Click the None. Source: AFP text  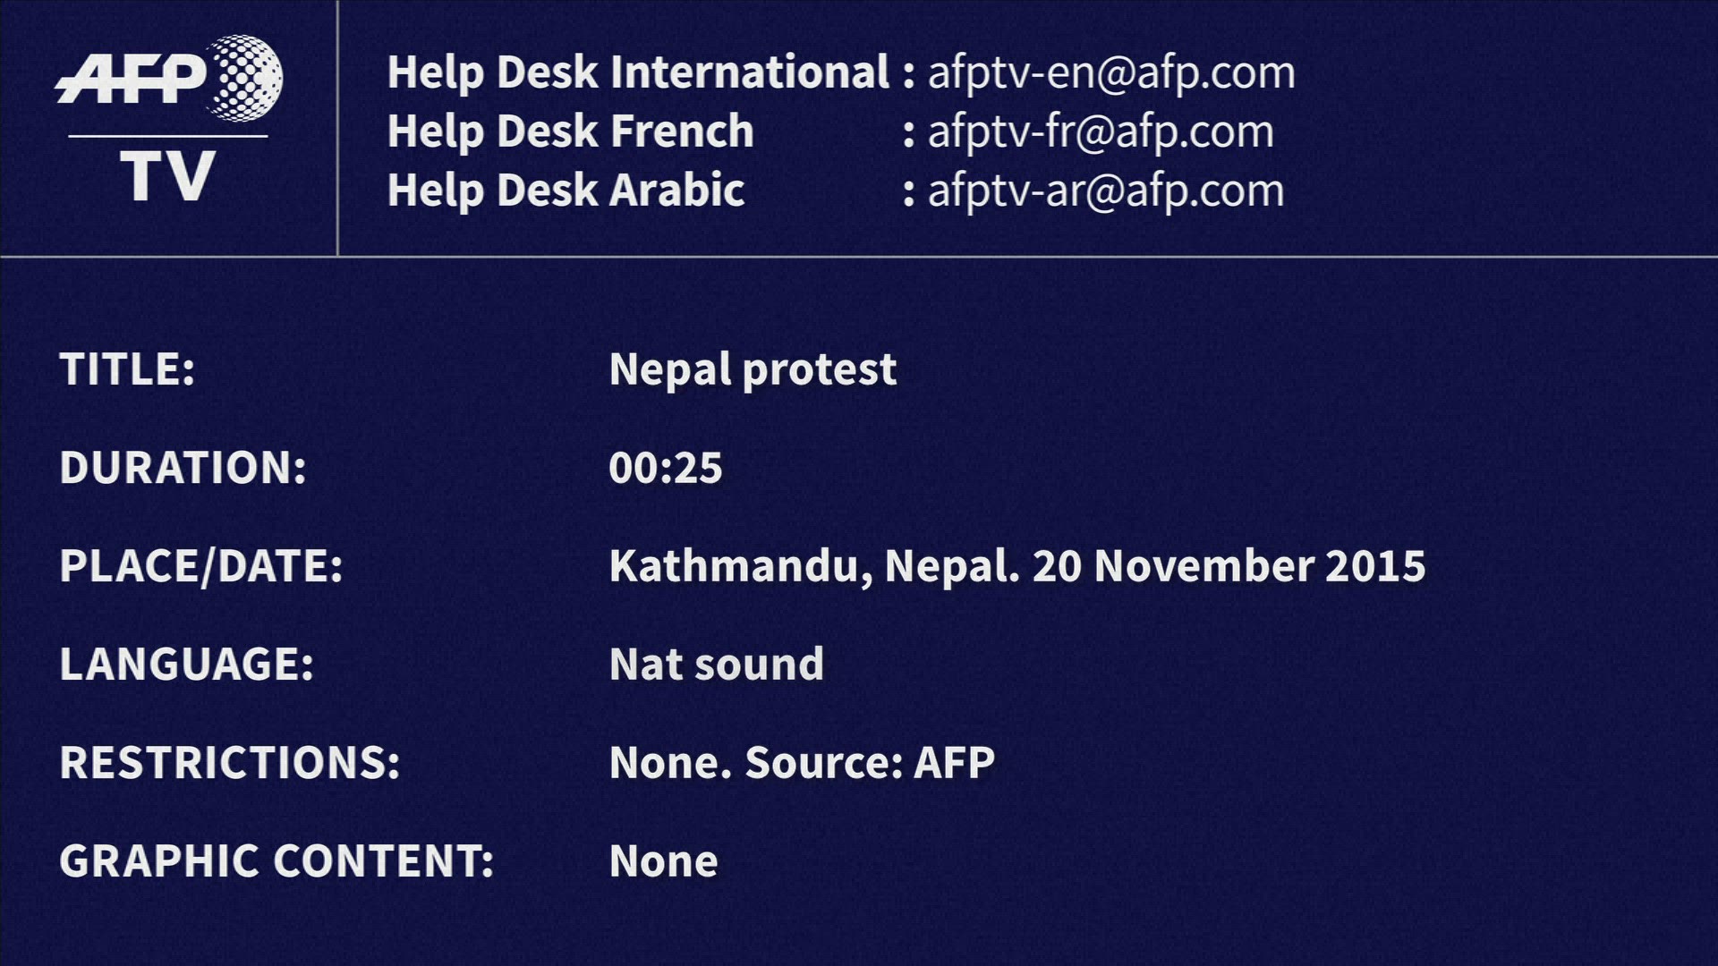click(802, 763)
